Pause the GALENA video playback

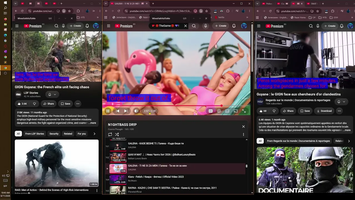point(108,111)
